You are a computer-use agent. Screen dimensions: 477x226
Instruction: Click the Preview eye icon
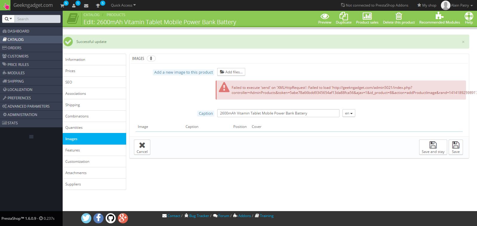pyautogui.click(x=325, y=16)
